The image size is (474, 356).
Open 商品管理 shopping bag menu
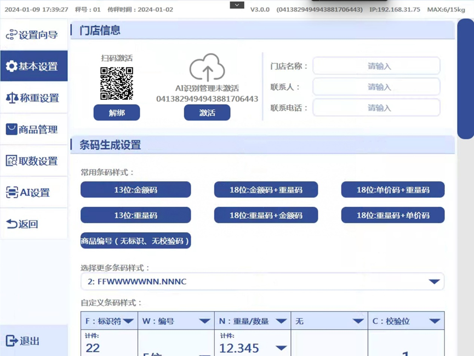coord(12,129)
